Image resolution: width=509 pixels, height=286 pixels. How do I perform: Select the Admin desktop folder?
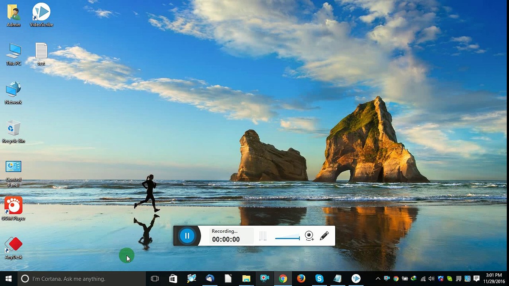[x=14, y=15]
